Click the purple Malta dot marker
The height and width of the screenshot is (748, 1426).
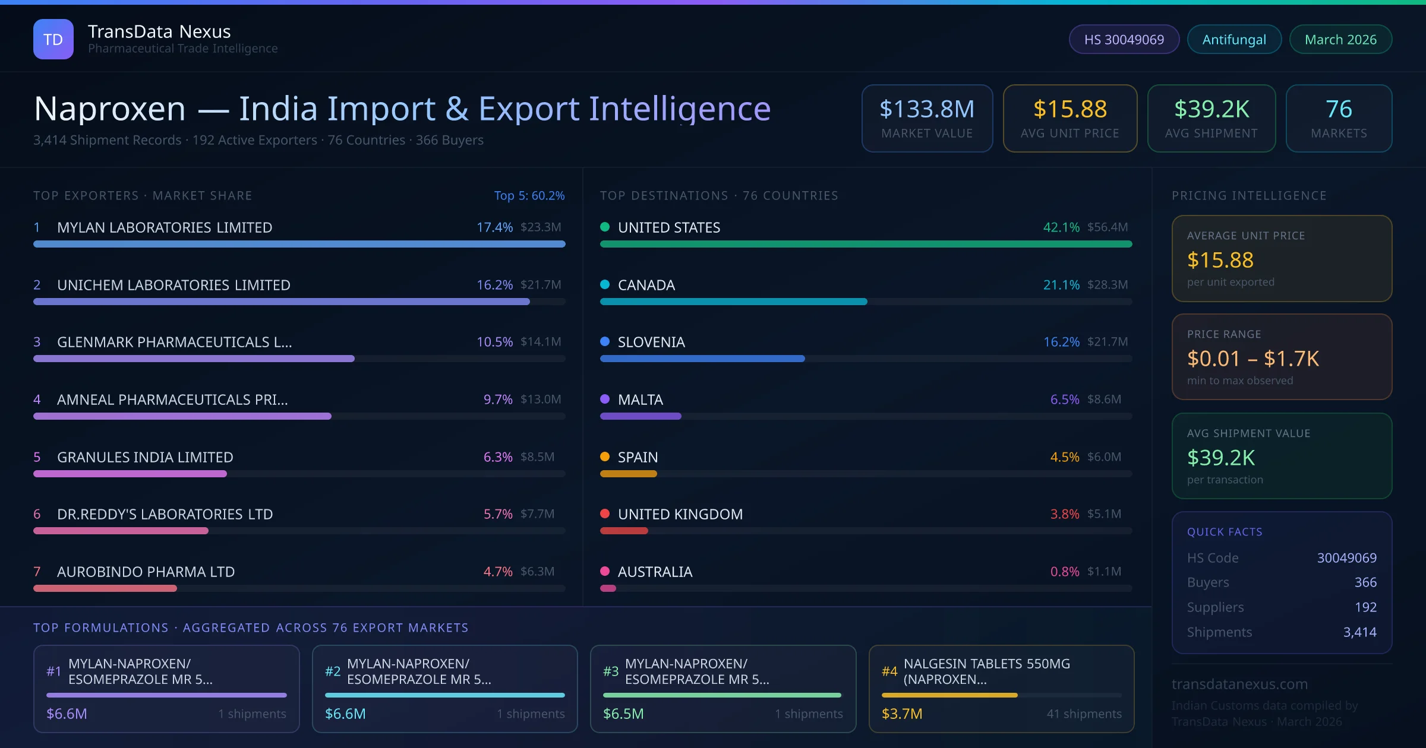(x=605, y=399)
